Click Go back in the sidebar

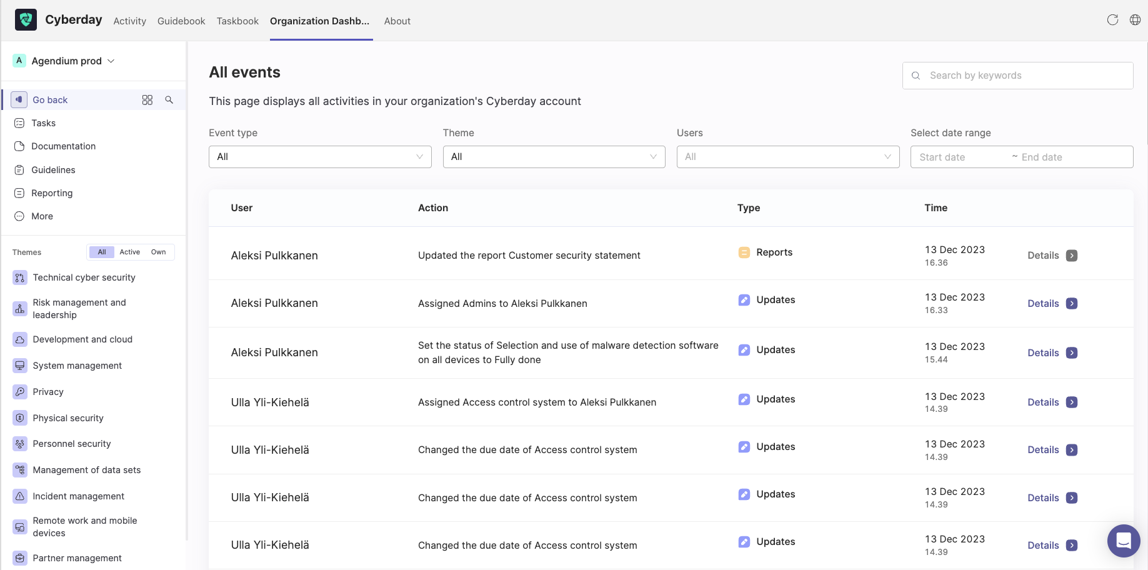click(50, 100)
